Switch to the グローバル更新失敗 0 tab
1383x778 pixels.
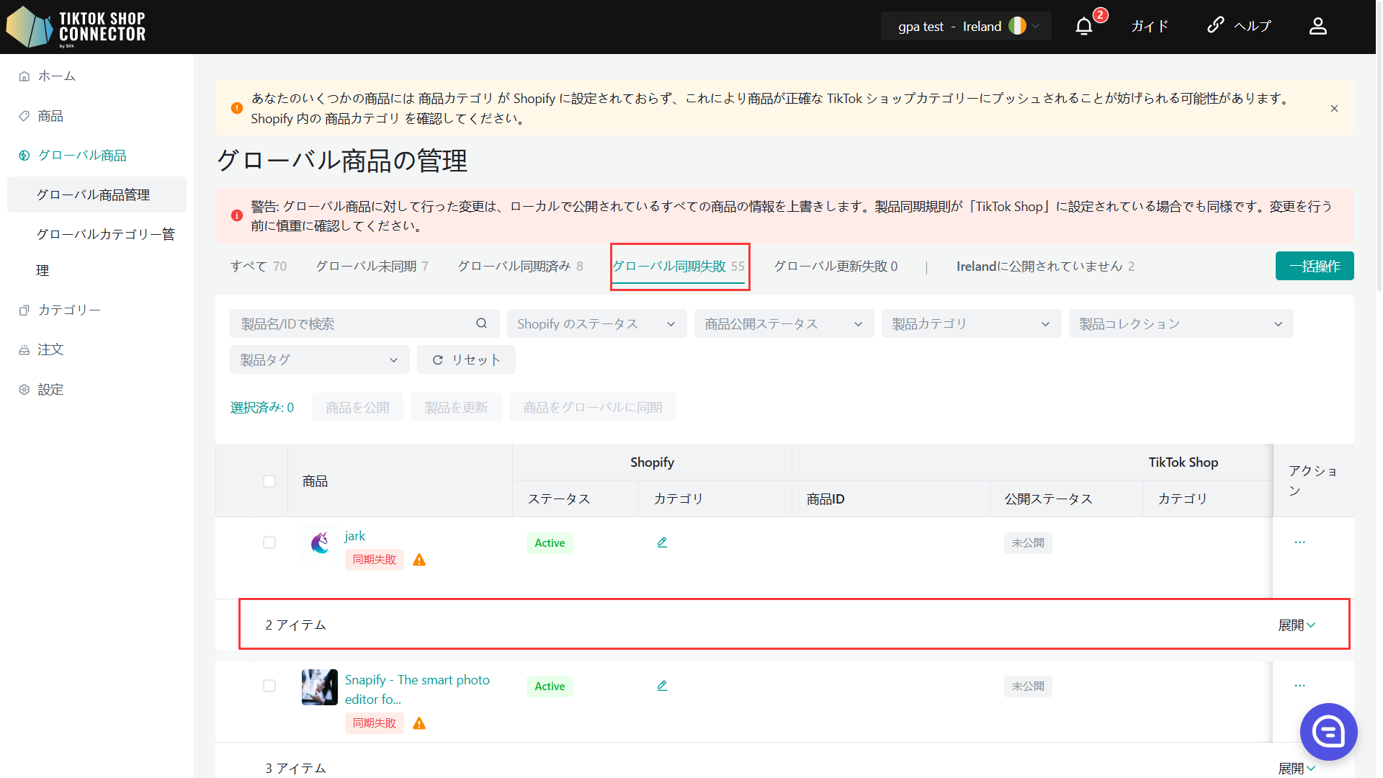pos(836,267)
